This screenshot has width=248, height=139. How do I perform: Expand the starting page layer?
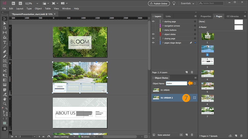pos(163,21)
